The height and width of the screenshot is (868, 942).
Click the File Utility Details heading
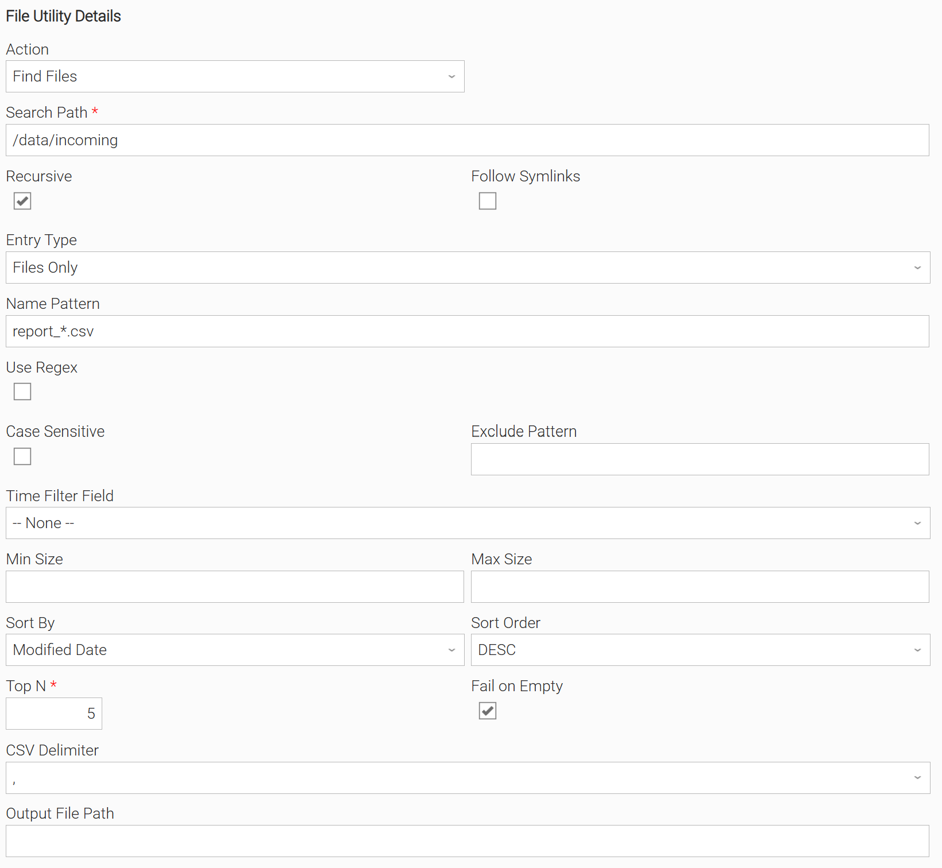point(63,16)
